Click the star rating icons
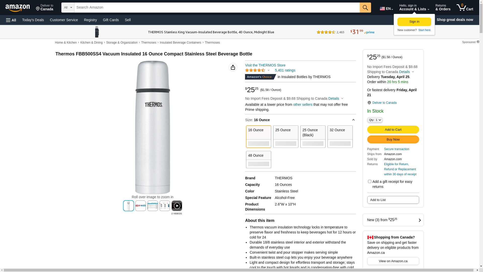The image size is (483, 272). tap(255, 71)
